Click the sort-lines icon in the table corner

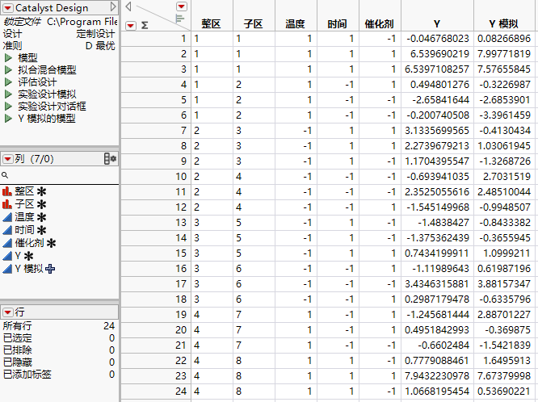(x=179, y=19)
